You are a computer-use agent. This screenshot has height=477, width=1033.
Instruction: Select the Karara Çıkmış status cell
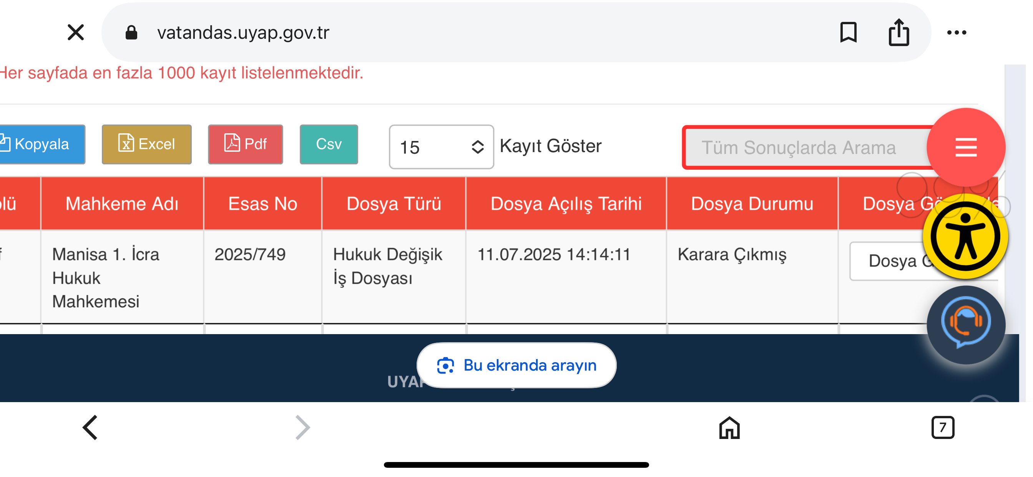[752, 277]
